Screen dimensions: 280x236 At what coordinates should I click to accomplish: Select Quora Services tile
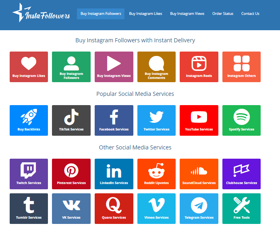[x=114, y=209]
